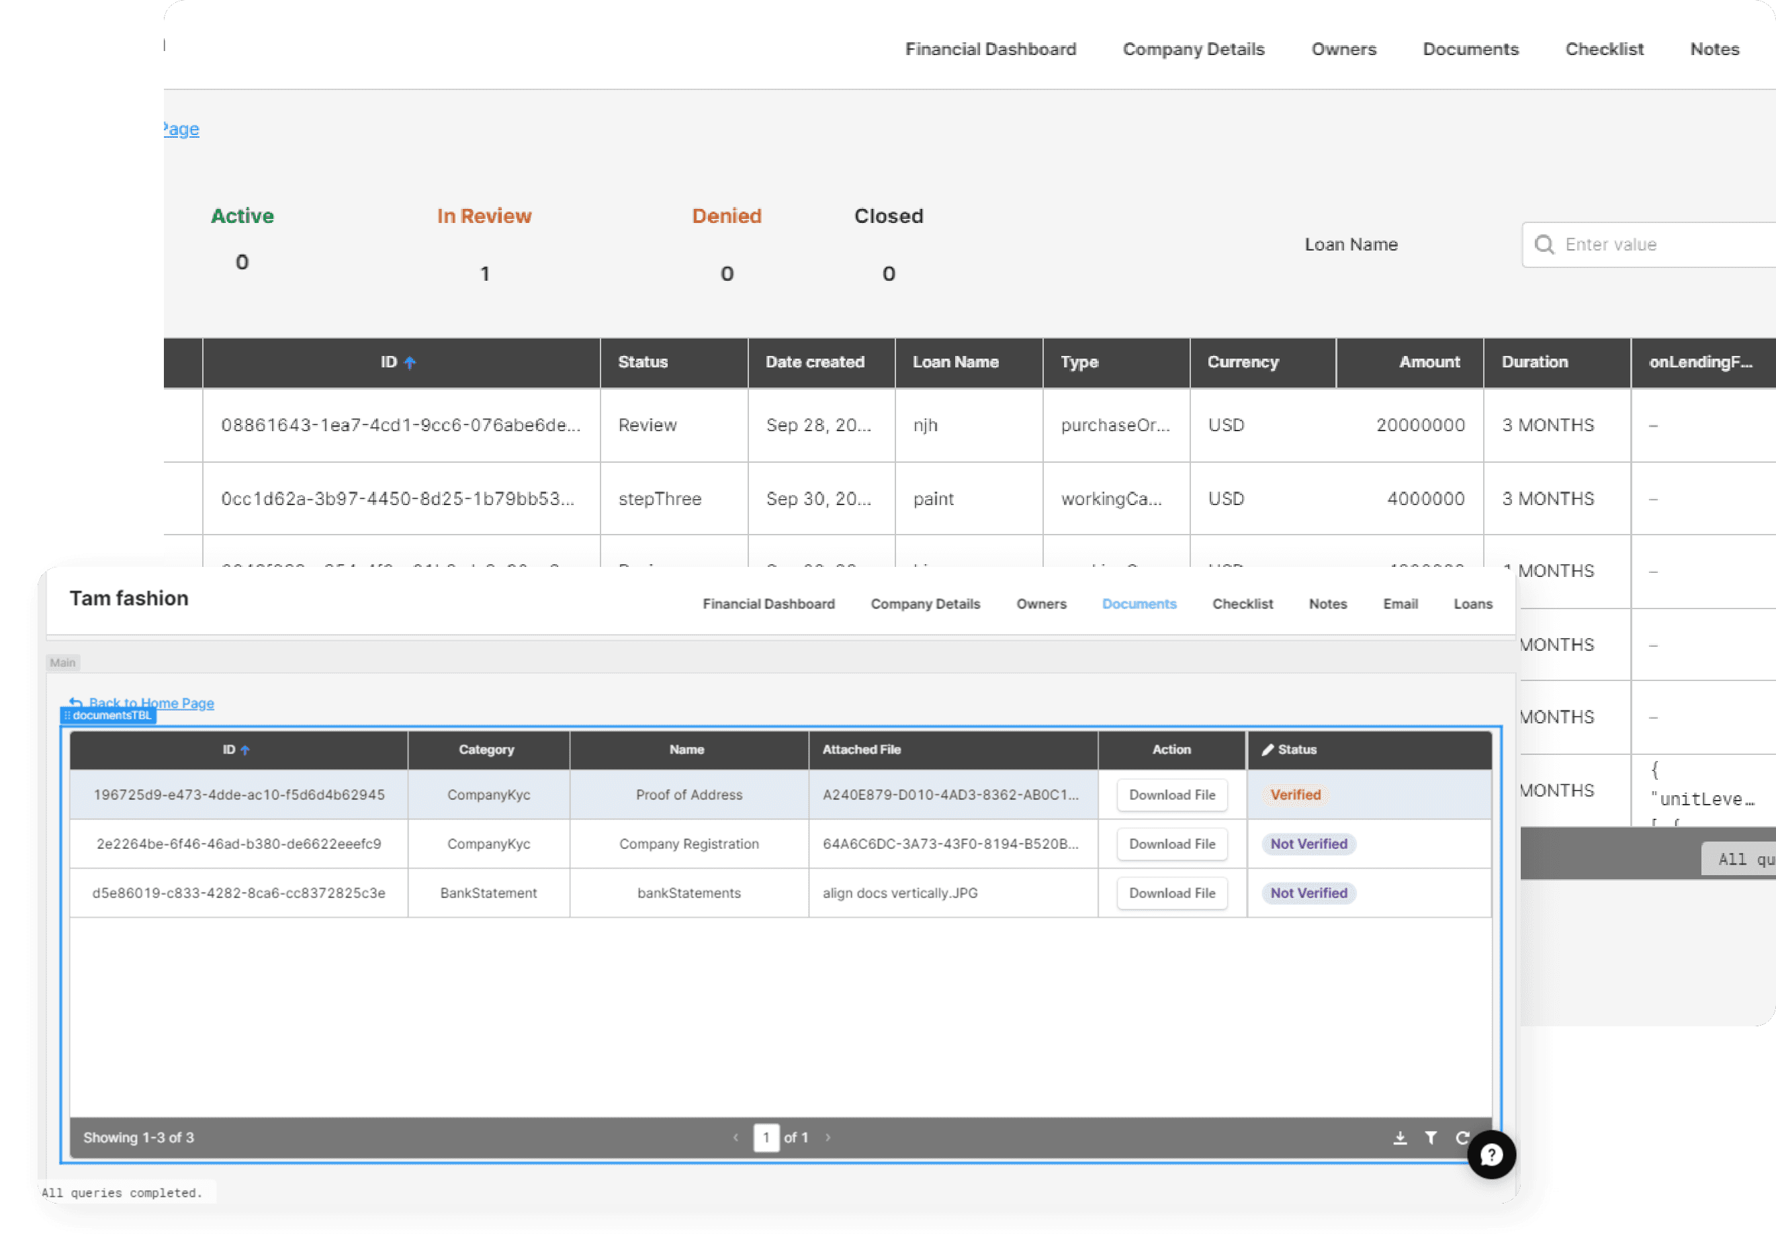Download file for Proof of Address
The width and height of the screenshot is (1776, 1260).
[1171, 795]
